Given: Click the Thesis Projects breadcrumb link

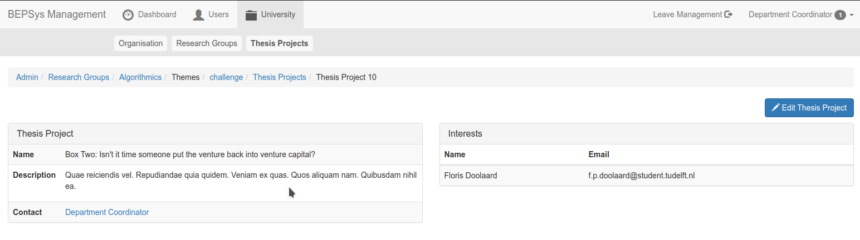Looking at the screenshot, I should (x=280, y=77).
